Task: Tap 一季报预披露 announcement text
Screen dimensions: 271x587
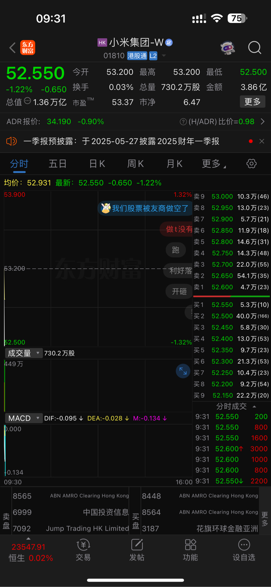Action: tap(121, 141)
